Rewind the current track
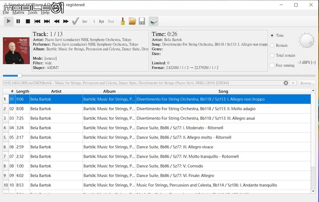Image resolution: width=319 pixels, height=202 pixels. (x=57, y=21)
